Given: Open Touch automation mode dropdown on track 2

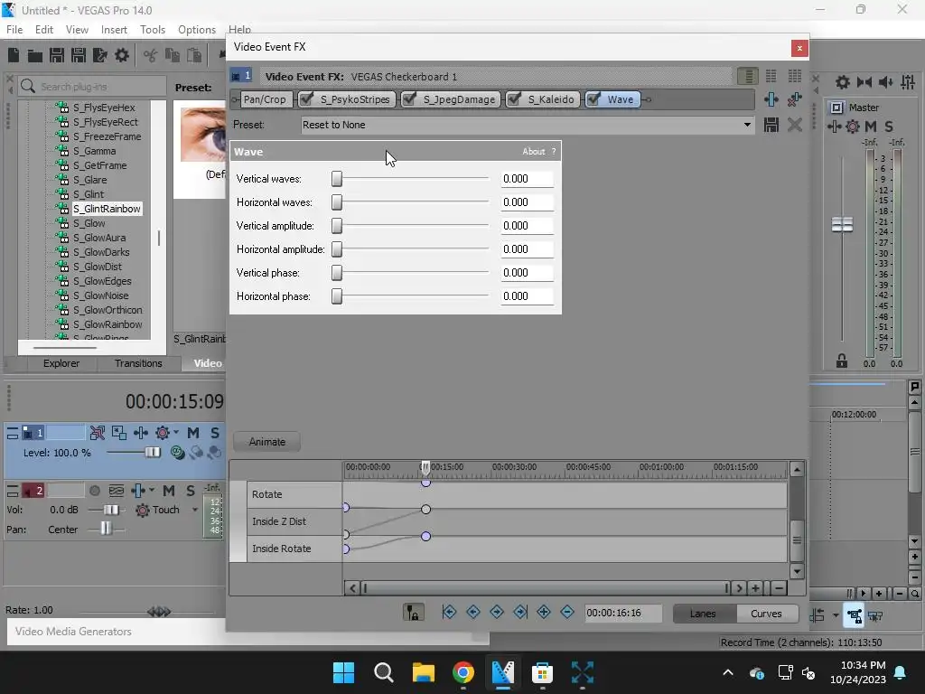Looking at the screenshot, I should [x=195, y=510].
